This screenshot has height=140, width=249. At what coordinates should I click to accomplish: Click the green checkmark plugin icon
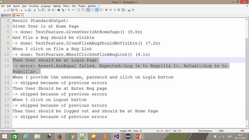coord(133,10)
